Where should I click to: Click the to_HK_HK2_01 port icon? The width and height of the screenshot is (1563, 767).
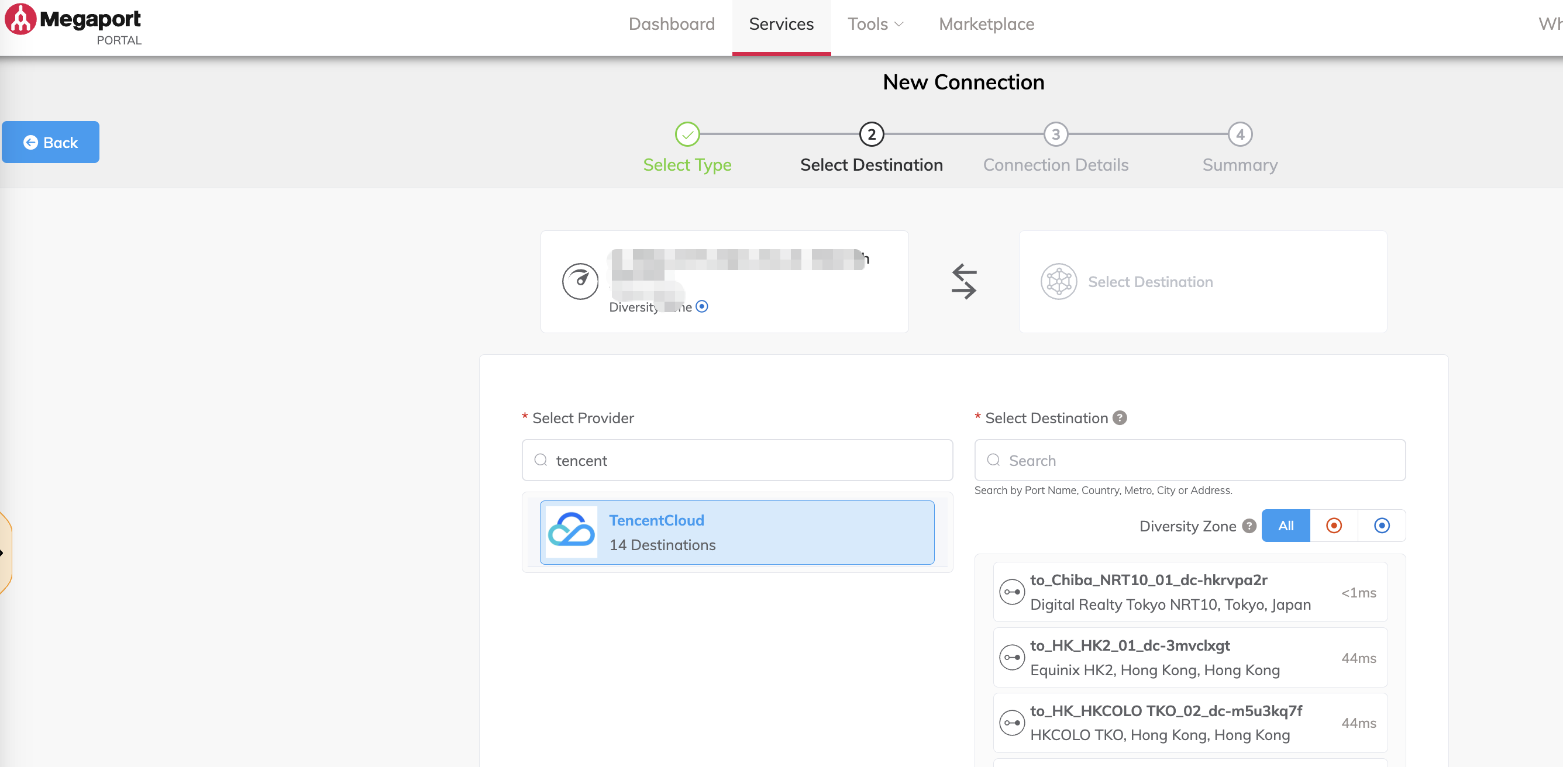click(x=1011, y=657)
